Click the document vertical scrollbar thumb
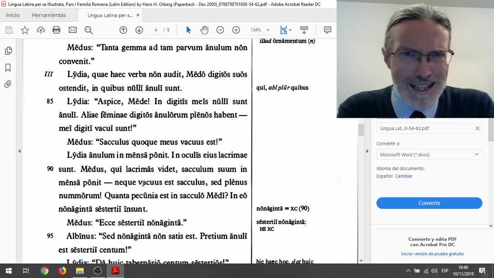Screen dimensions: 494x278 pyautogui.click(x=361, y=130)
